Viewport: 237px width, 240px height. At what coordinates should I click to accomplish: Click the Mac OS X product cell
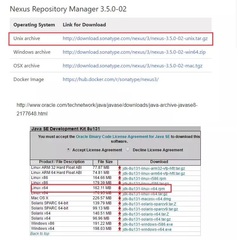pyautogui.click(x=40, y=198)
